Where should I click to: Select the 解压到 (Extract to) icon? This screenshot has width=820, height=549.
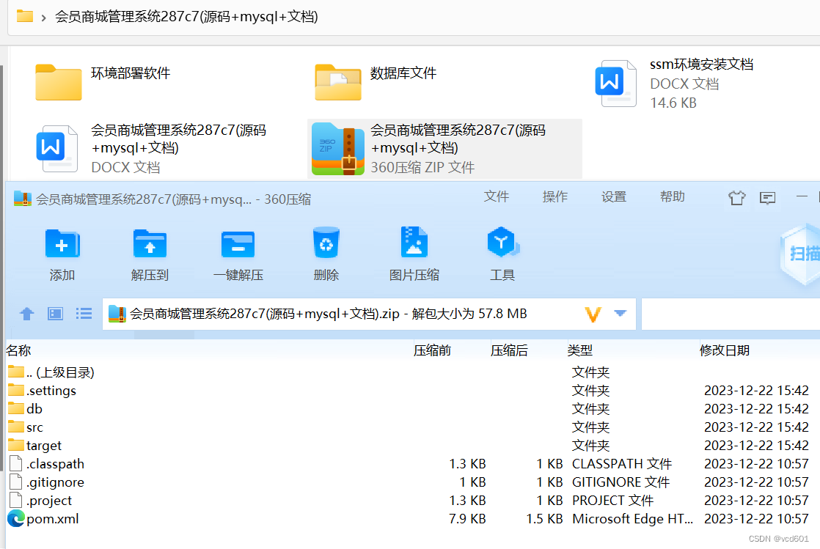150,253
